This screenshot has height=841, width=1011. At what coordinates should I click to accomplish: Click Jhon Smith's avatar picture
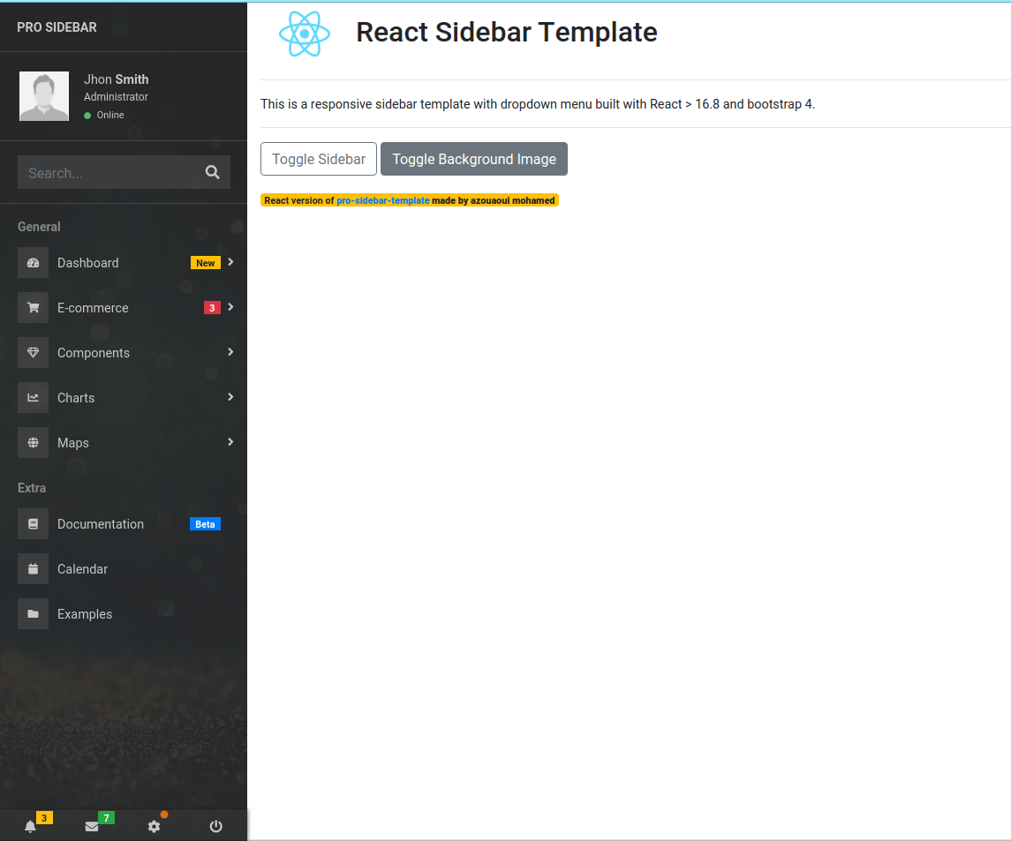(x=44, y=96)
